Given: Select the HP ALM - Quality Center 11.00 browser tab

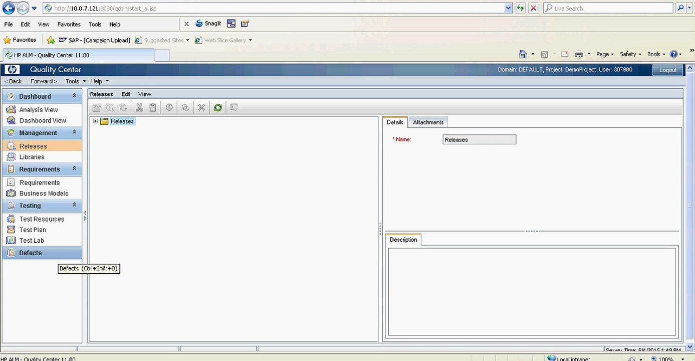Looking at the screenshot, I should click(79, 55).
